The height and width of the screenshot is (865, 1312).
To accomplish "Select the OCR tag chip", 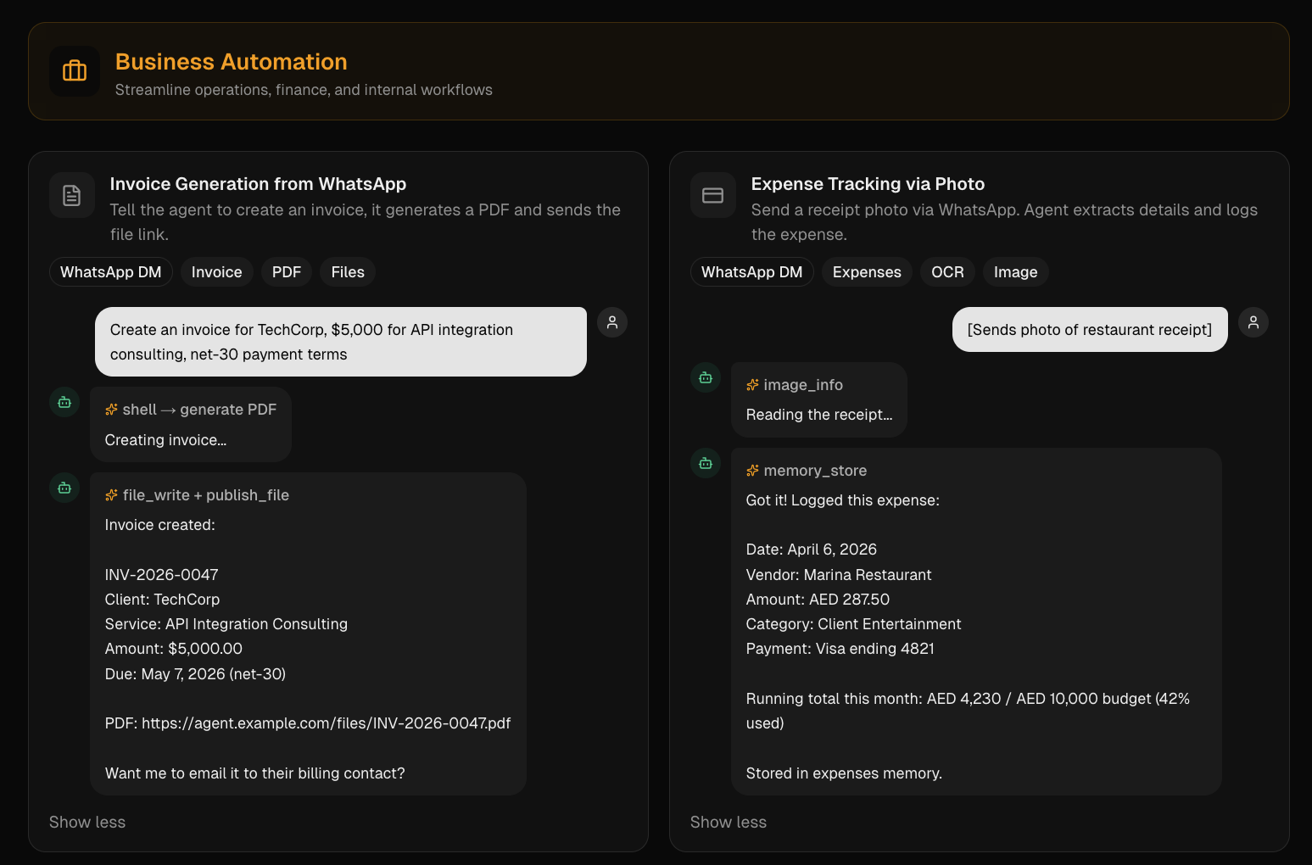I will click(x=947, y=272).
